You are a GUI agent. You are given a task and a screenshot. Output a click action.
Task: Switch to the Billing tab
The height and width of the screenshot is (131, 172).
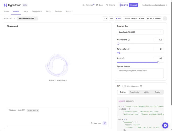pos(48,11)
